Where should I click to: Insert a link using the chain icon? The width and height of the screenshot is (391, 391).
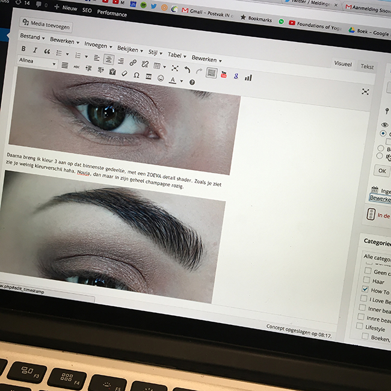(133, 63)
